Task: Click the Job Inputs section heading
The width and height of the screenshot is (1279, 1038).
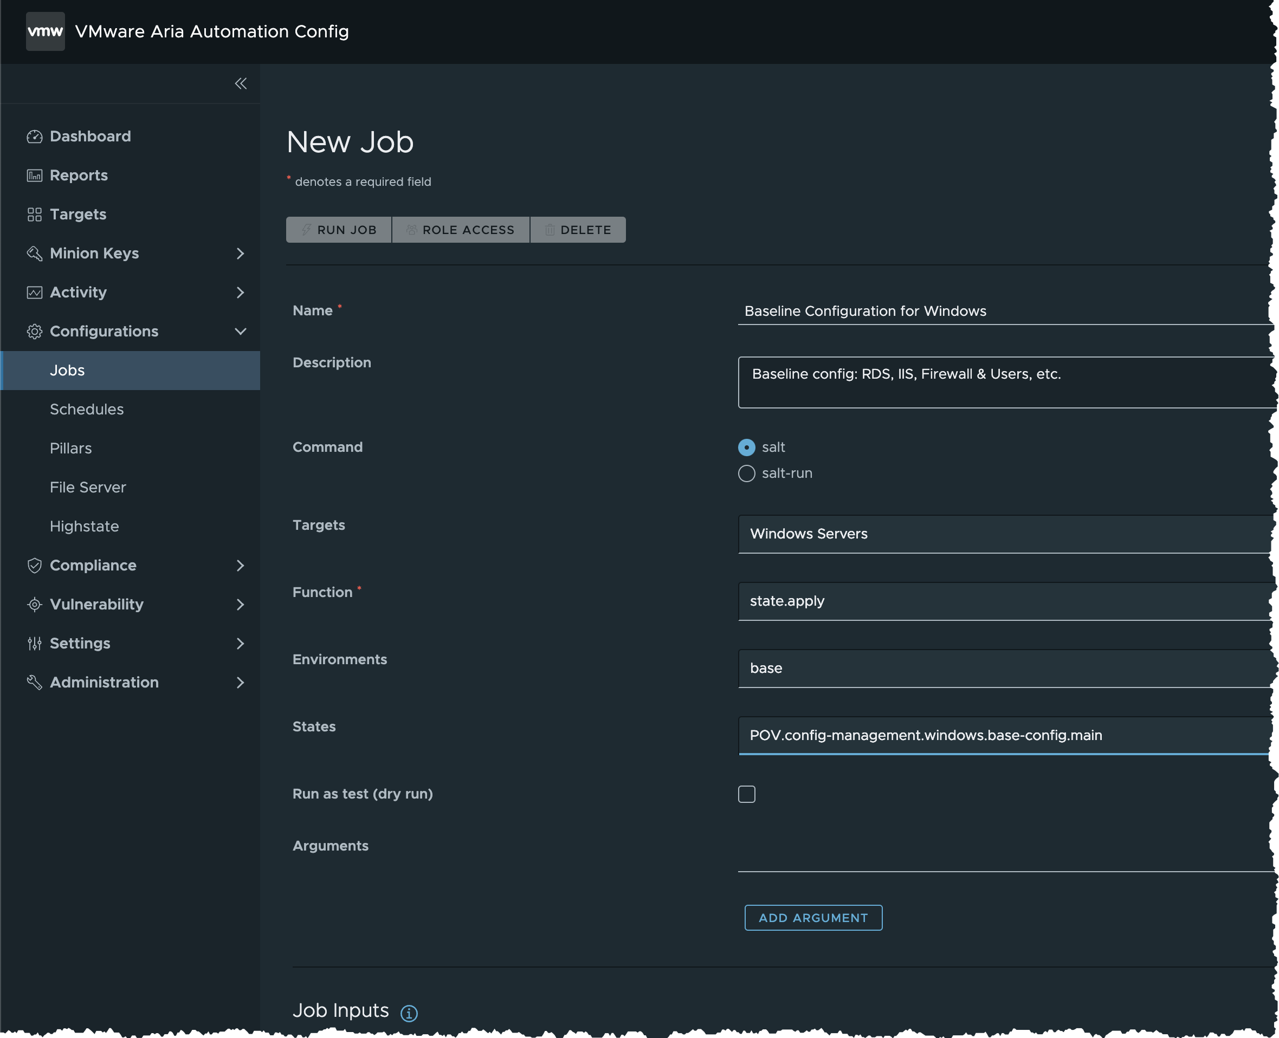Action: click(x=341, y=1010)
